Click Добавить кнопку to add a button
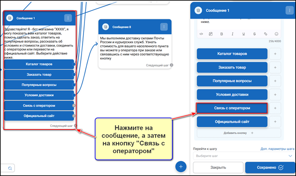 pos(239,133)
